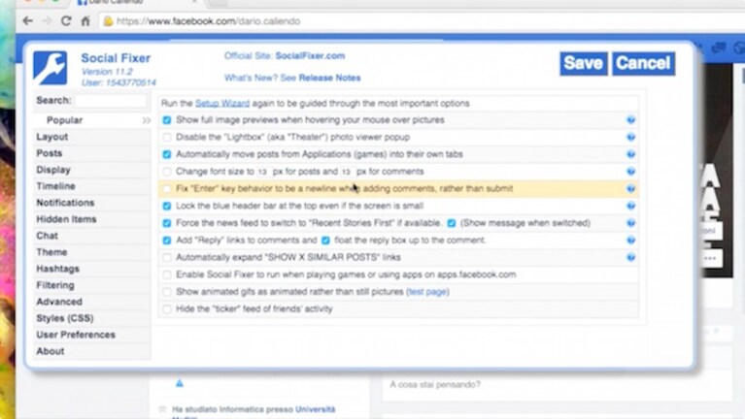Open help for Recent Stories First option
745x419 pixels.
coord(630,223)
